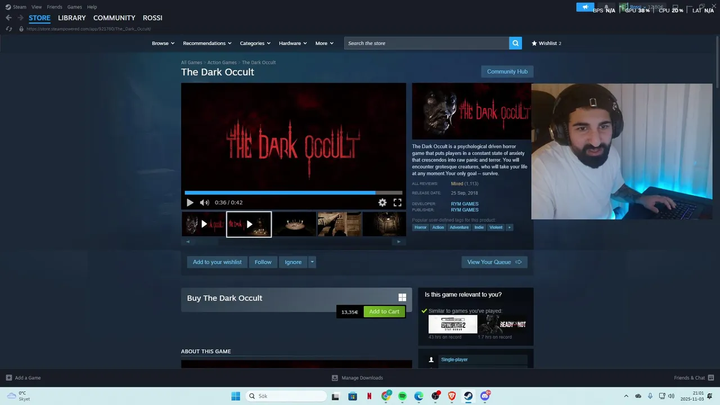Open Manage Downloads
Image resolution: width=720 pixels, height=405 pixels.
point(357,377)
